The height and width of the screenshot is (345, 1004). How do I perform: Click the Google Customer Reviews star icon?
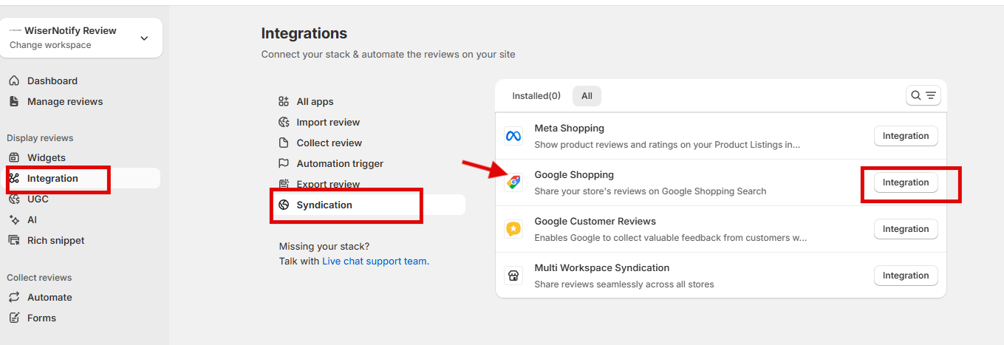[x=513, y=229]
